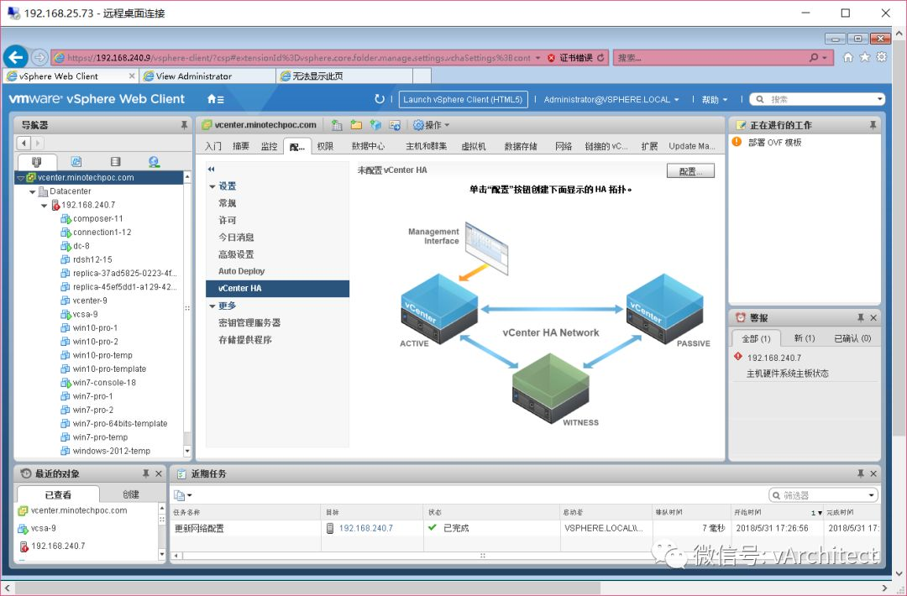The image size is (907, 596).
Task: Select the Auto Deploy settings item
Action: click(x=241, y=271)
